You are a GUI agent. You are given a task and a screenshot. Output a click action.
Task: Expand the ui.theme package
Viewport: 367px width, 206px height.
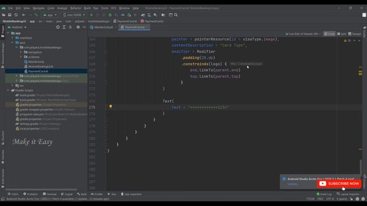[21, 57]
